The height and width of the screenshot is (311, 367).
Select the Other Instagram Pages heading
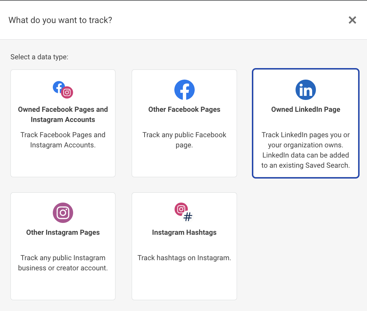[63, 232]
